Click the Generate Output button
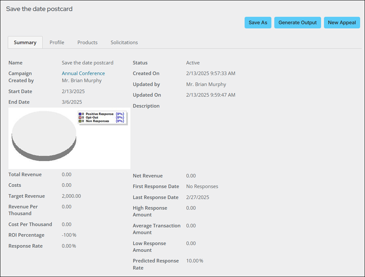This screenshot has width=365, height=277. [x=298, y=23]
